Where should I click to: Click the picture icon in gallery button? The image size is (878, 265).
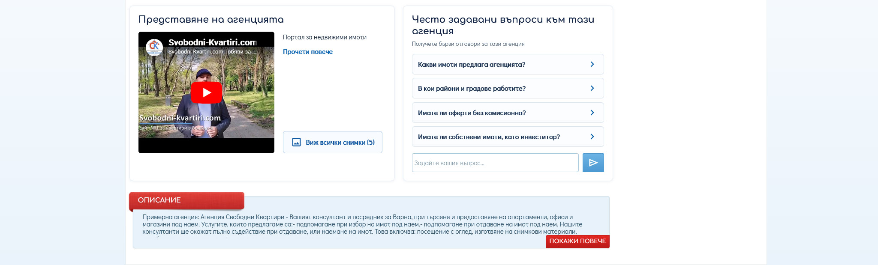pos(296,142)
